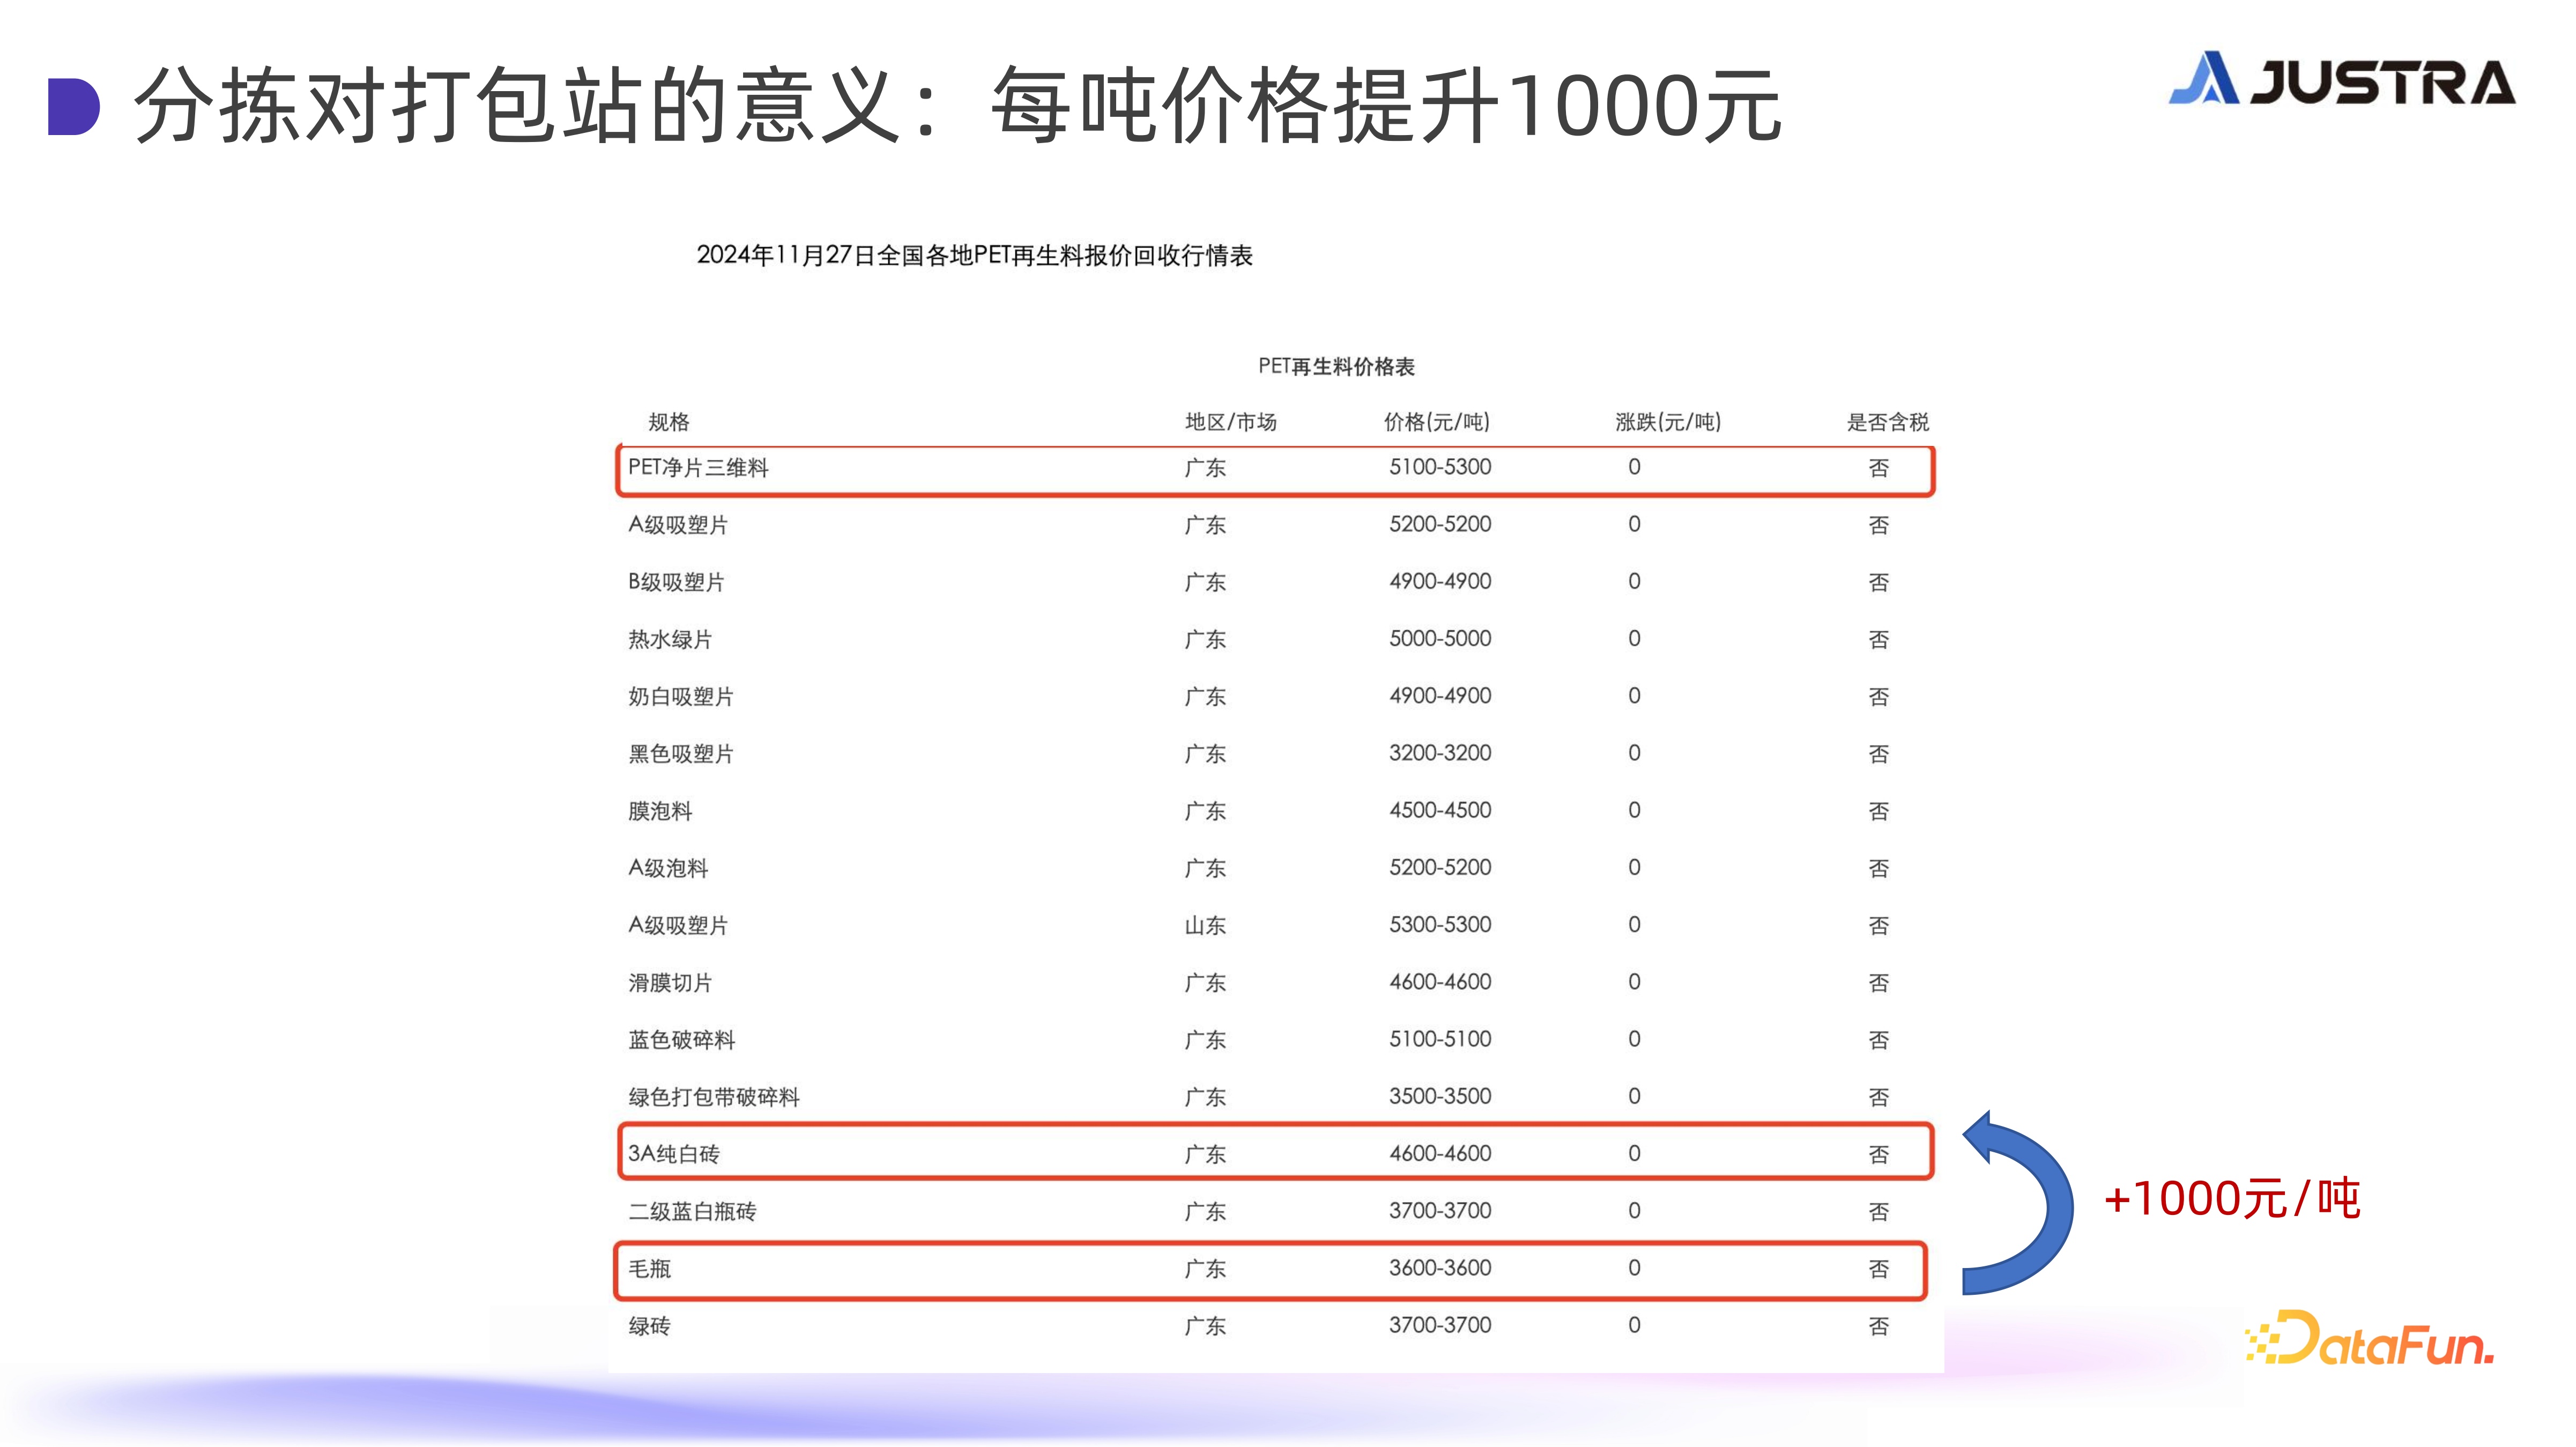Click the '规格' column header
2576x1447 pixels.
coord(669,422)
